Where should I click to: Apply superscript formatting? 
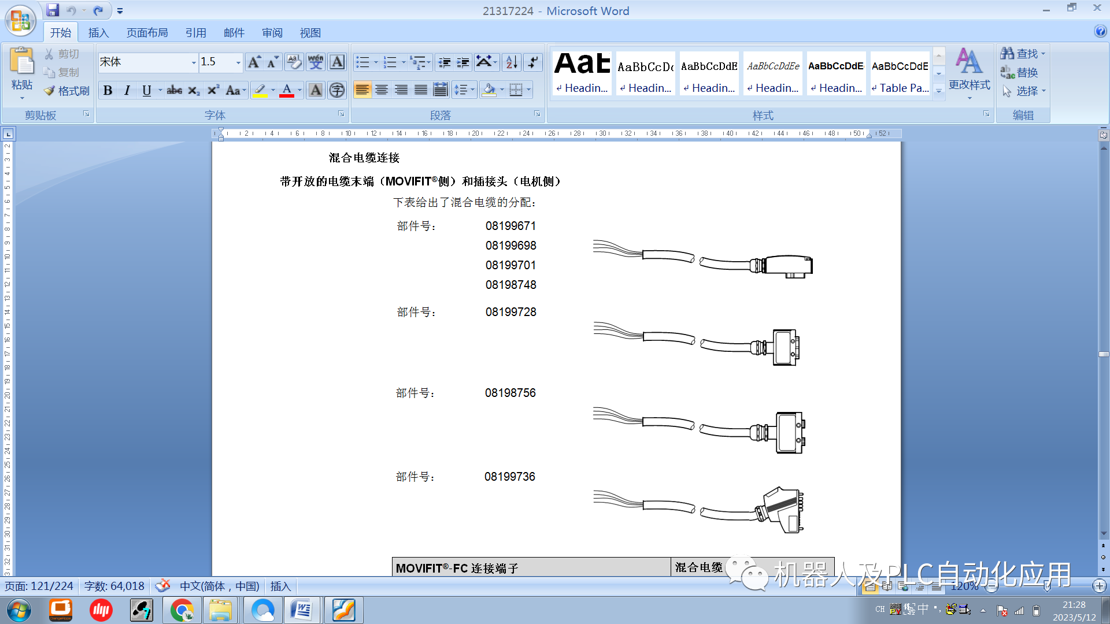click(213, 91)
